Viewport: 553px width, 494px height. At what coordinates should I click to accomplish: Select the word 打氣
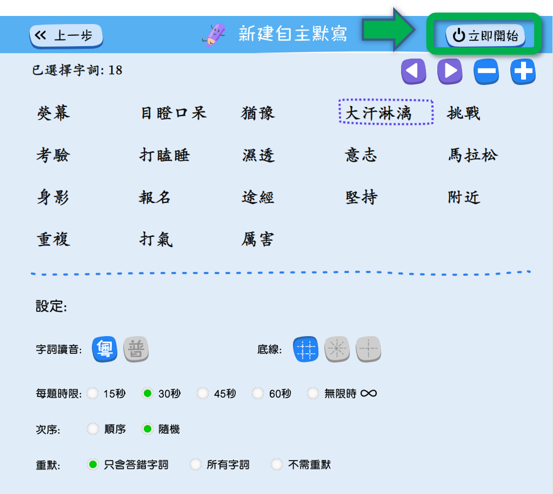point(156,239)
